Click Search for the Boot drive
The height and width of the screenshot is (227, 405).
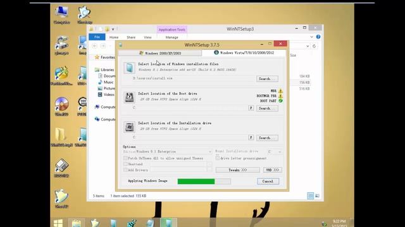267,108
